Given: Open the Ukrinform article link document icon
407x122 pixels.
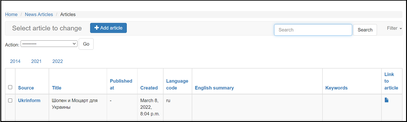Looking at the screenshot, I should [x=387, y=100].
